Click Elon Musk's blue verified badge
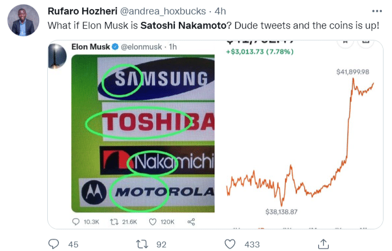Image resolution: width=392 pixels, height=251 pixels. click(115, 47)
